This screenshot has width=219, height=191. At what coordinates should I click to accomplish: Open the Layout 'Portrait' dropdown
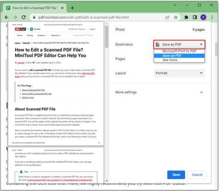179,73
